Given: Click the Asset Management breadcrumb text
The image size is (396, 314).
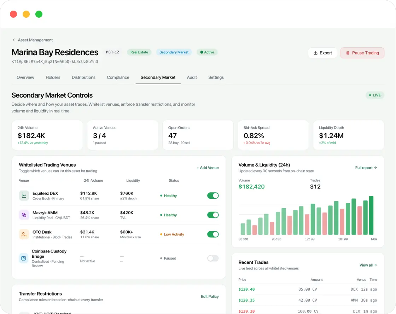Looking at the screenshot, I should [35, 40].
